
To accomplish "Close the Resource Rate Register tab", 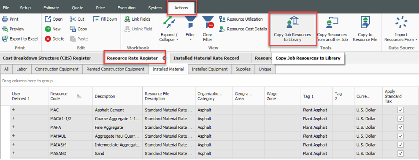I will (164, 58).
